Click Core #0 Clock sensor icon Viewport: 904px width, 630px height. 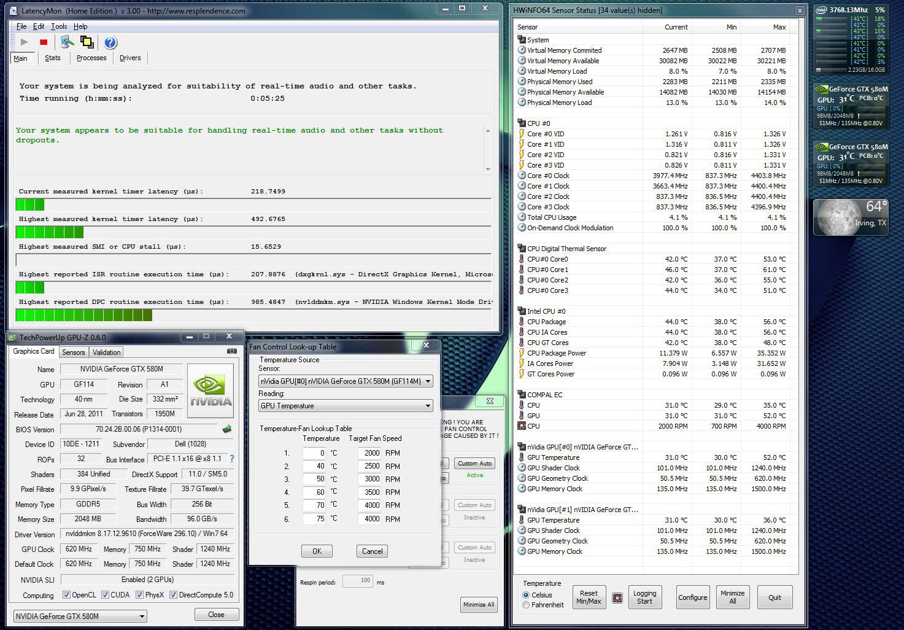(522, 176)
